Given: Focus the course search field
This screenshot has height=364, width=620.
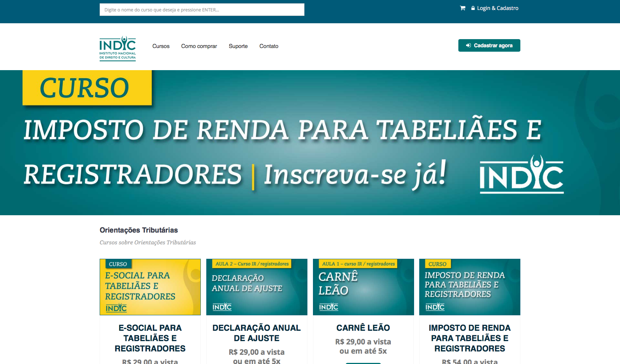Looking at the screenshot, I should coord(202,10).
